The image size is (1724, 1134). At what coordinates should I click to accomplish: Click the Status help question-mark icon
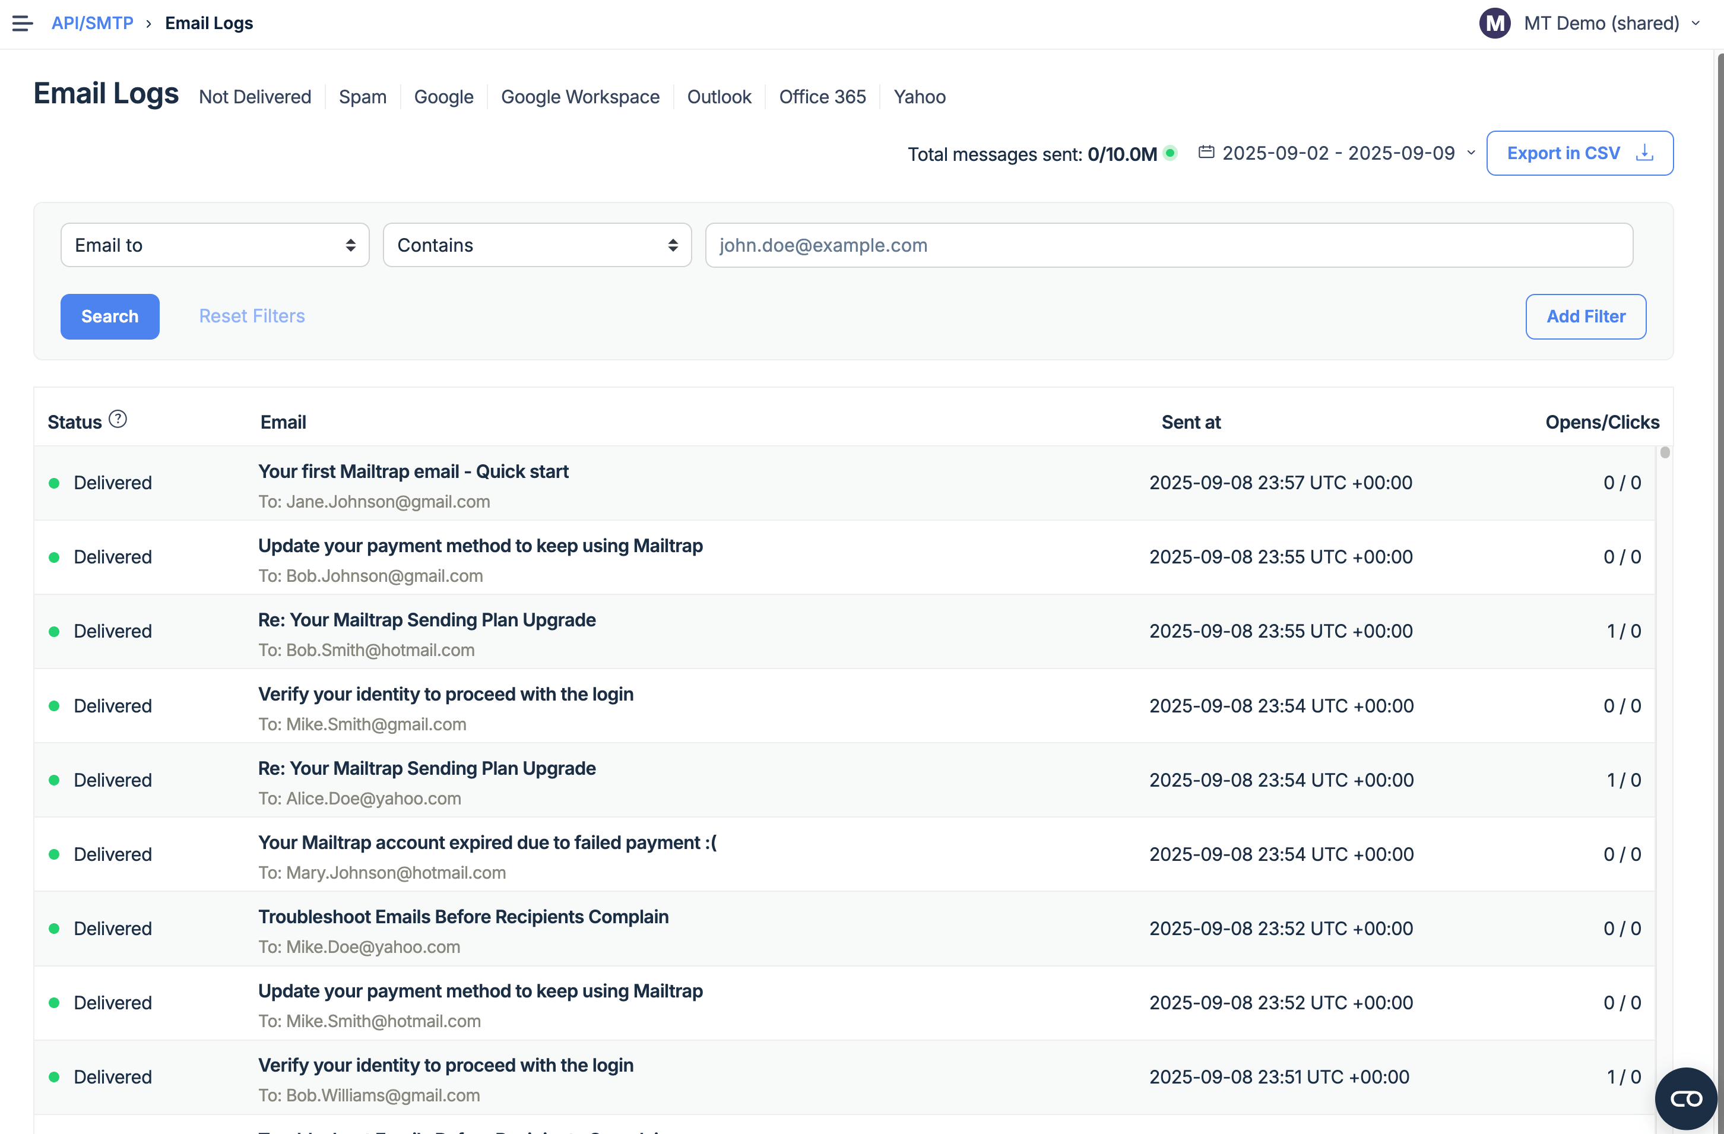click(118, 419)
